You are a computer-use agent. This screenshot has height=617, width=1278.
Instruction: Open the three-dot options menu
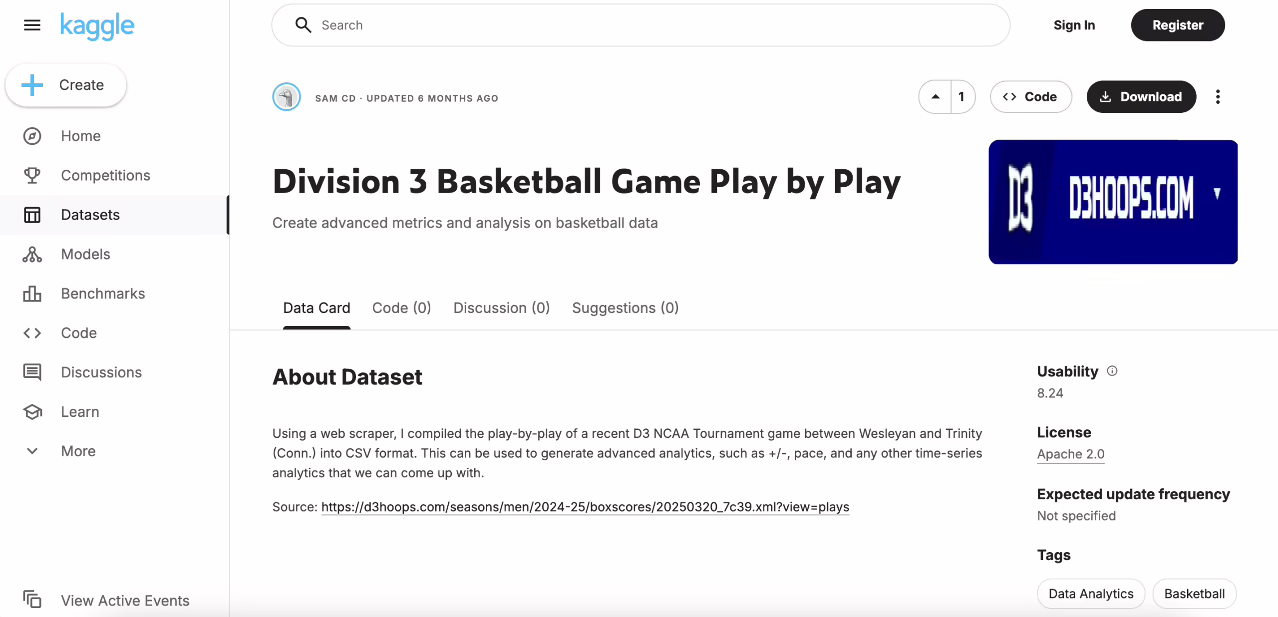pyautogui.click(x=1218, y=97)
